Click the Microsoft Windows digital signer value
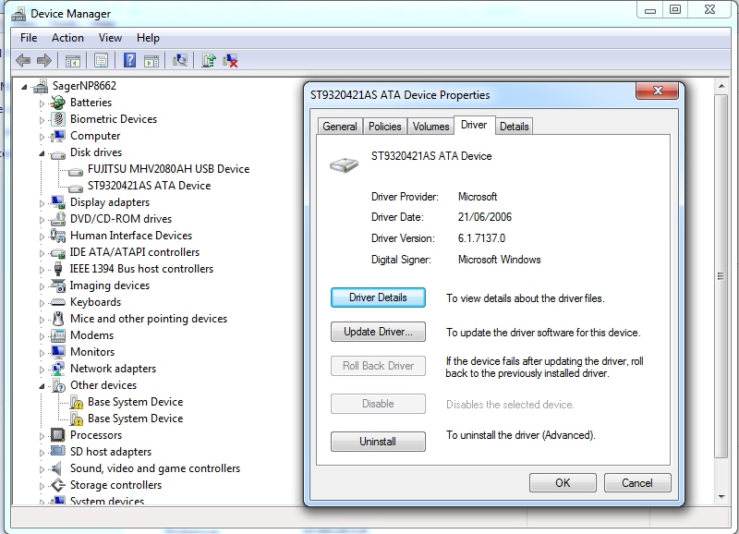This screenshot has width=739, height=534. point(499,260)
